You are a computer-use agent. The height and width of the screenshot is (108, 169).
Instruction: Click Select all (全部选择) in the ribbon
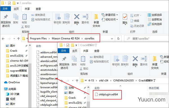(155, 15)
